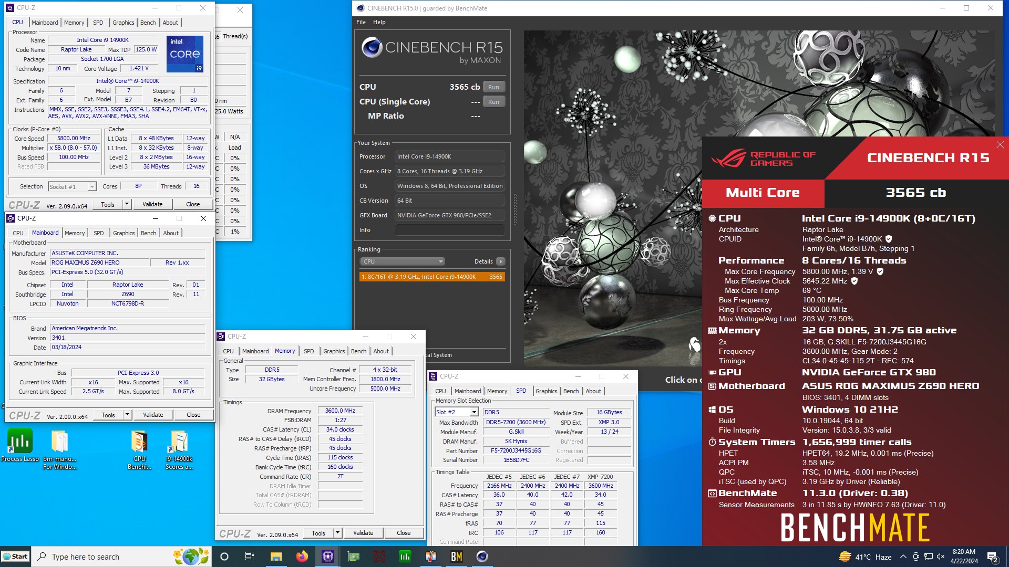Open Graphics tab in SPD CPU-Z window
Image resolution: width=1009 pixels, height=567 pixels.
point(547,391)
